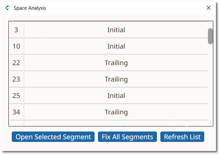Image resolution: width=220 pixels, height=155 pixels.
Task: Highlight the Initial entry for segment 25
Action: [x=116, y=96]
